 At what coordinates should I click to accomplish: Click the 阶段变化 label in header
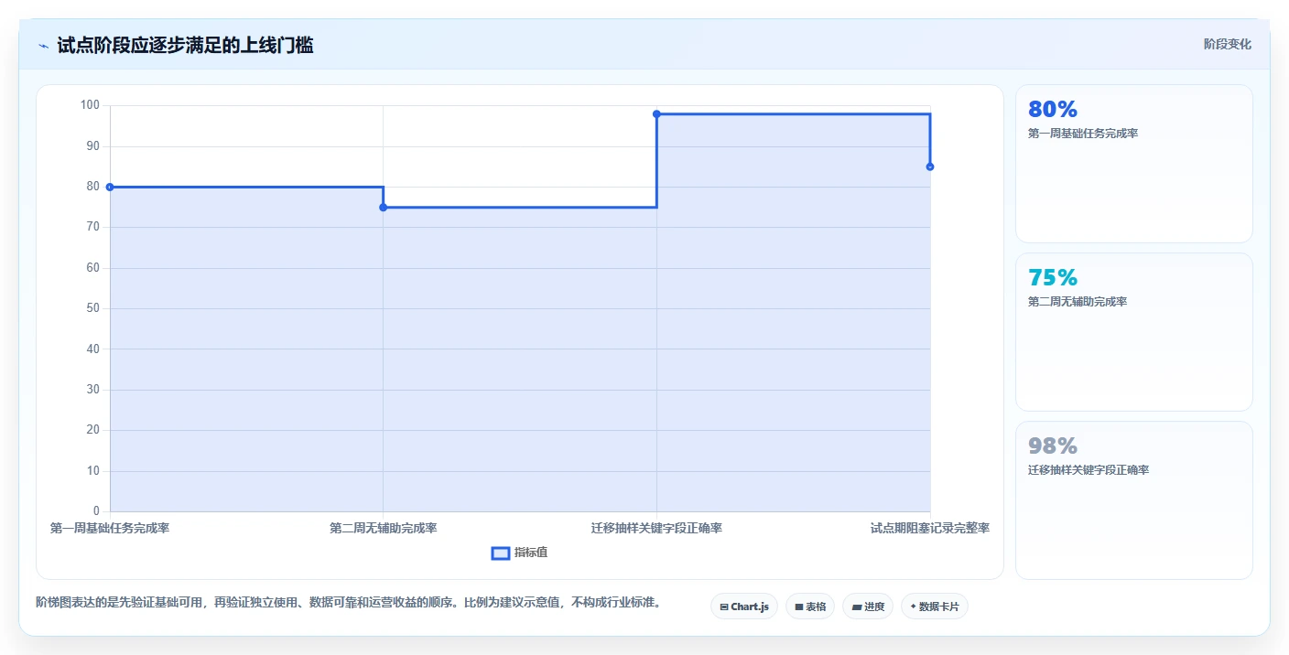click(1227, 44)
